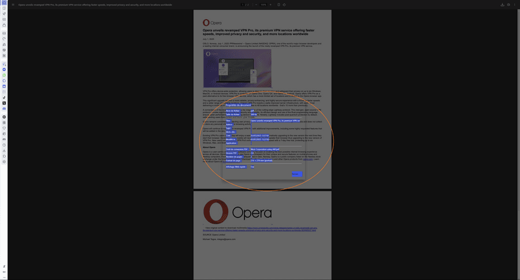Open Settings gear icon in the sidebar
Screen dimensions: 520x280
click(4, 162)
